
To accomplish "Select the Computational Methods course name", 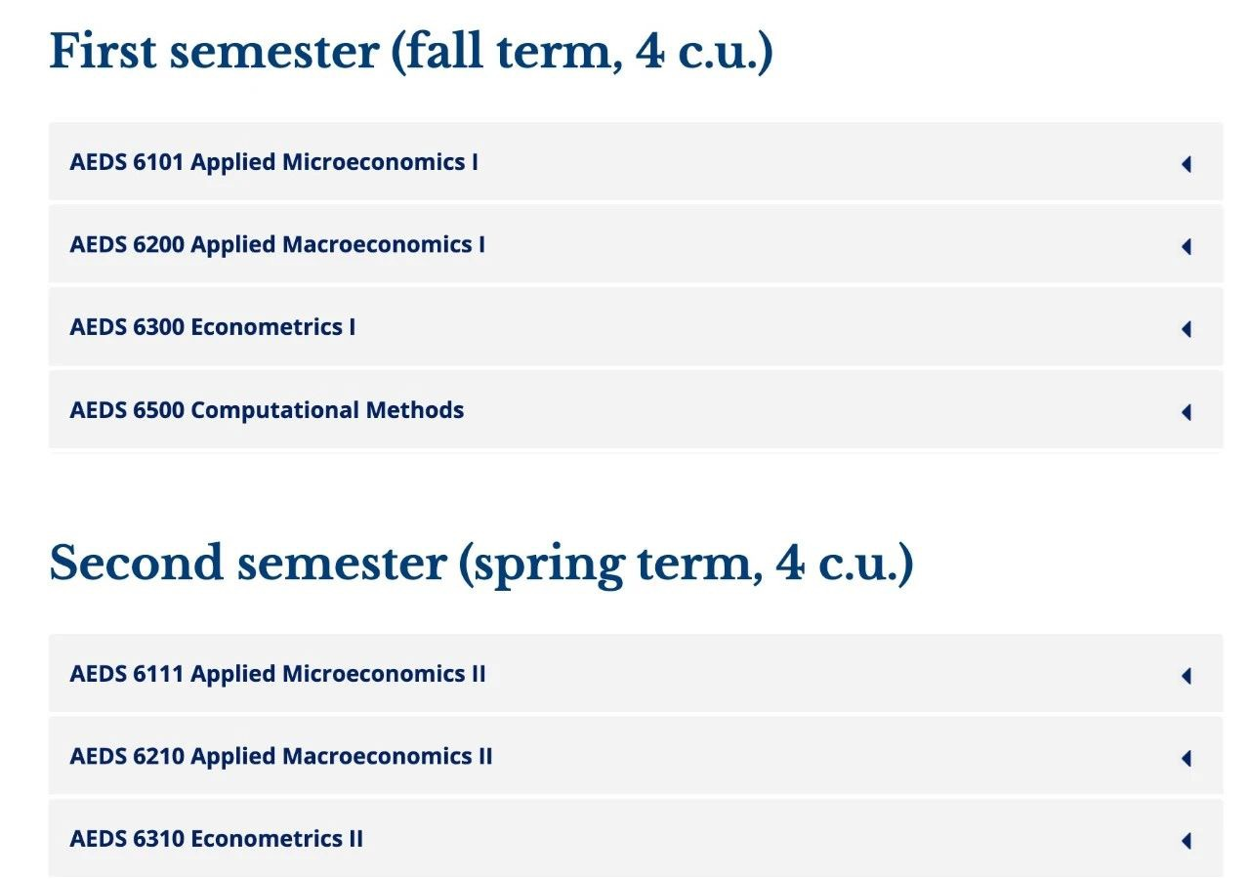I will click(327, 410).
